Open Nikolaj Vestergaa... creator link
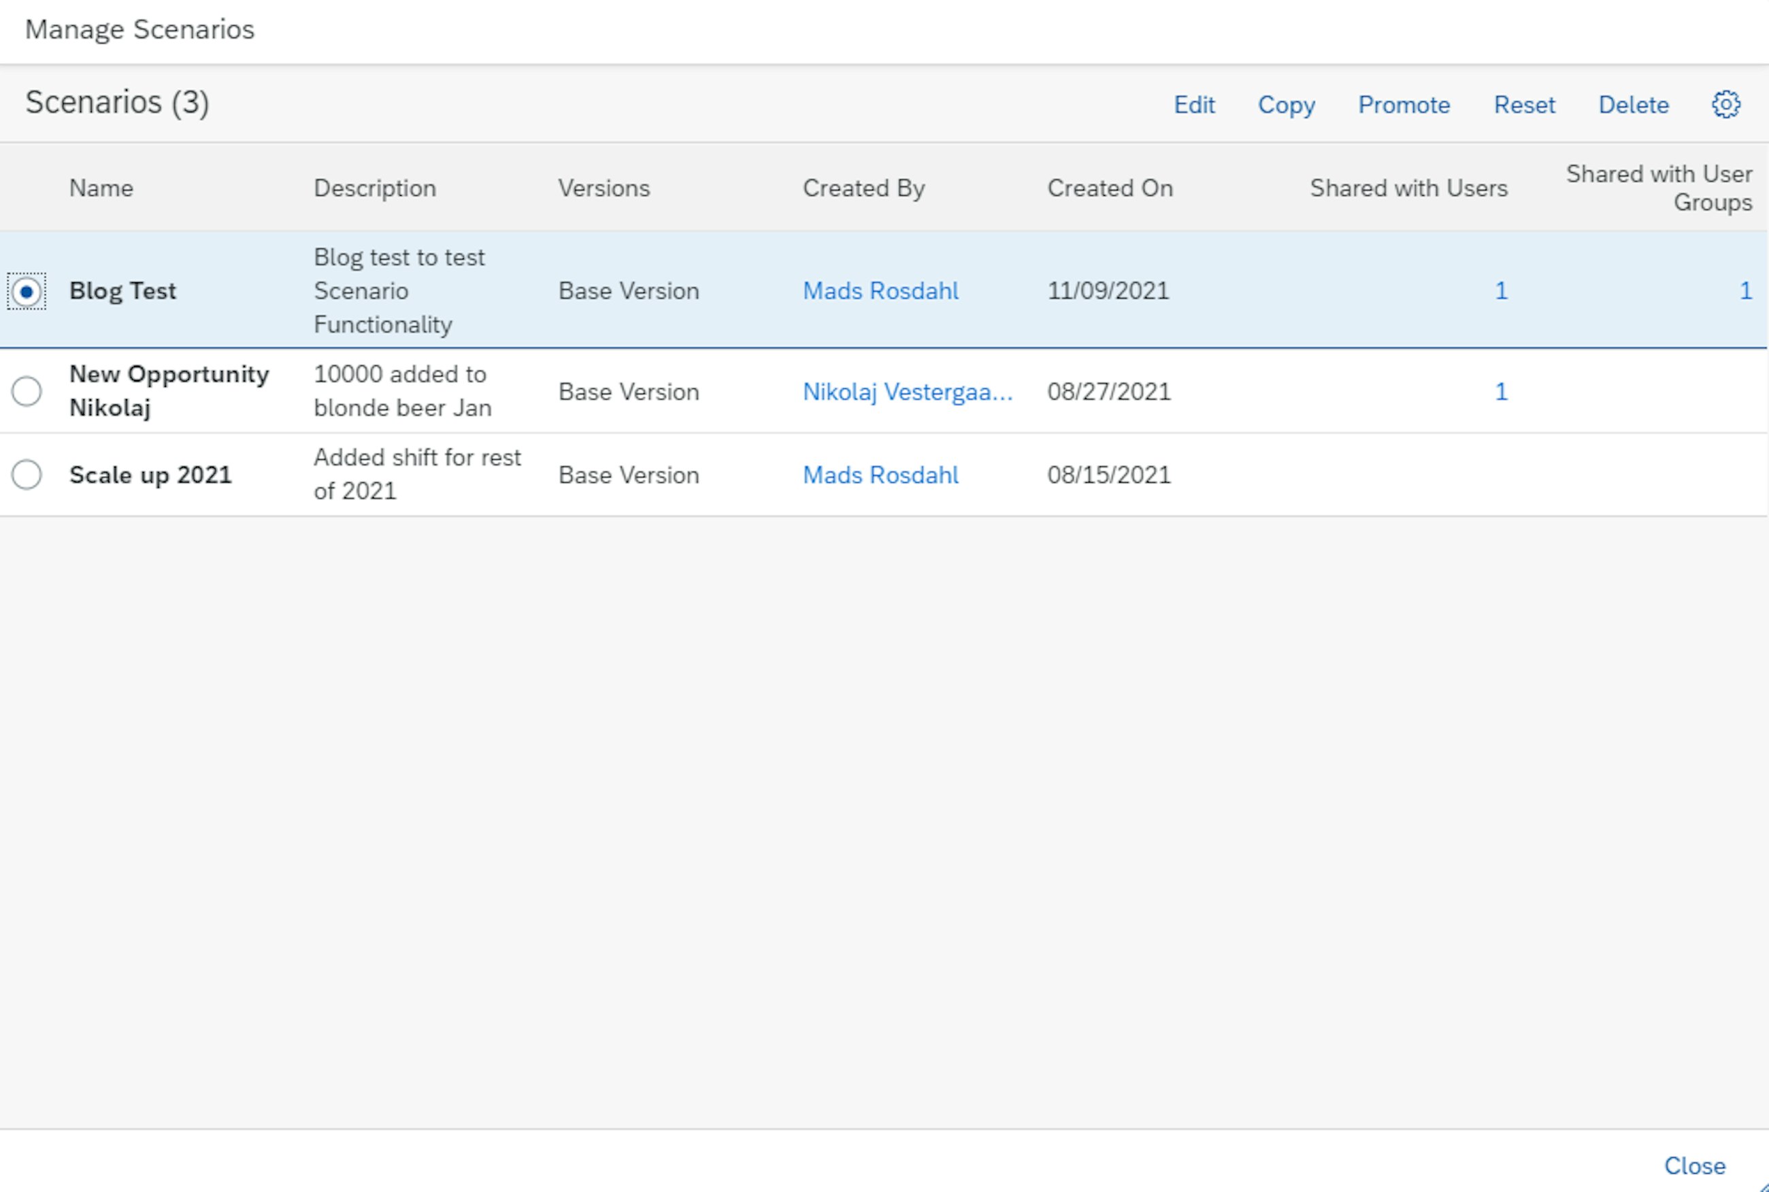 pyautogui.click(x=908, y=392)
